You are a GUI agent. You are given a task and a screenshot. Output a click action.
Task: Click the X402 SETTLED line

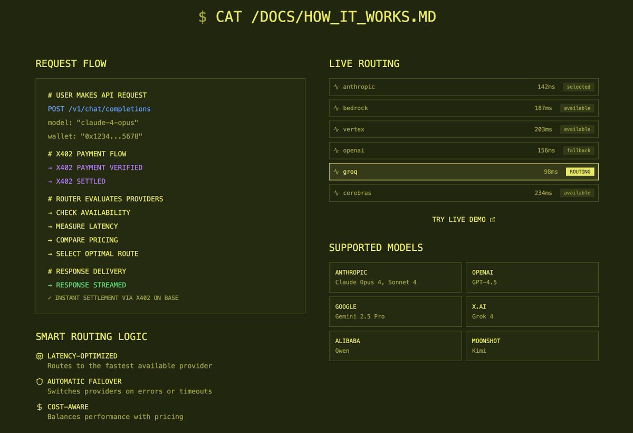click(x=76, y=181)
